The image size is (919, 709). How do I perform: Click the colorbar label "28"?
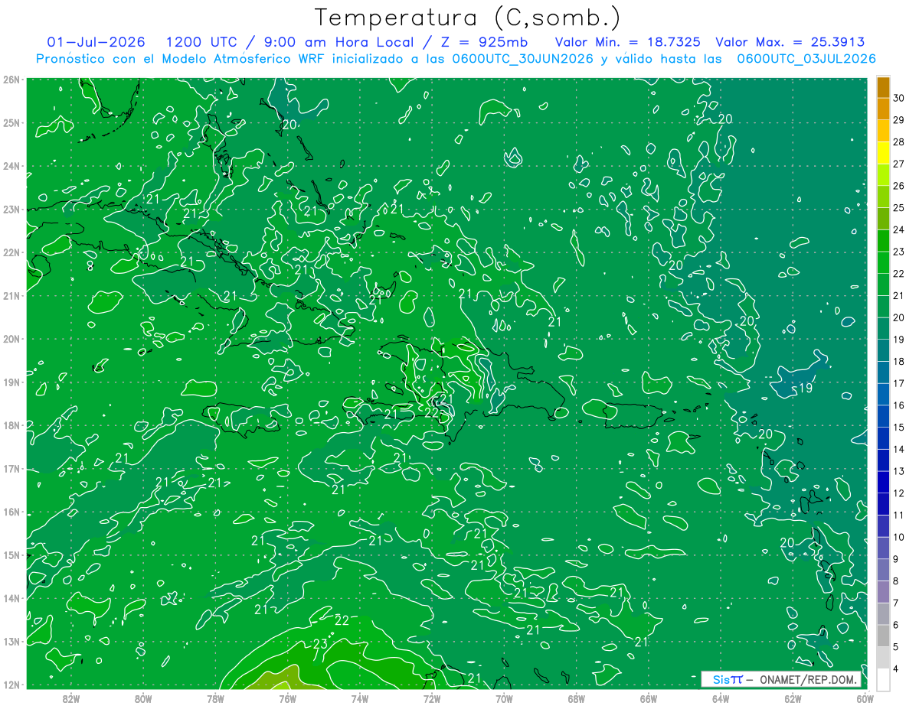[899, 141]
